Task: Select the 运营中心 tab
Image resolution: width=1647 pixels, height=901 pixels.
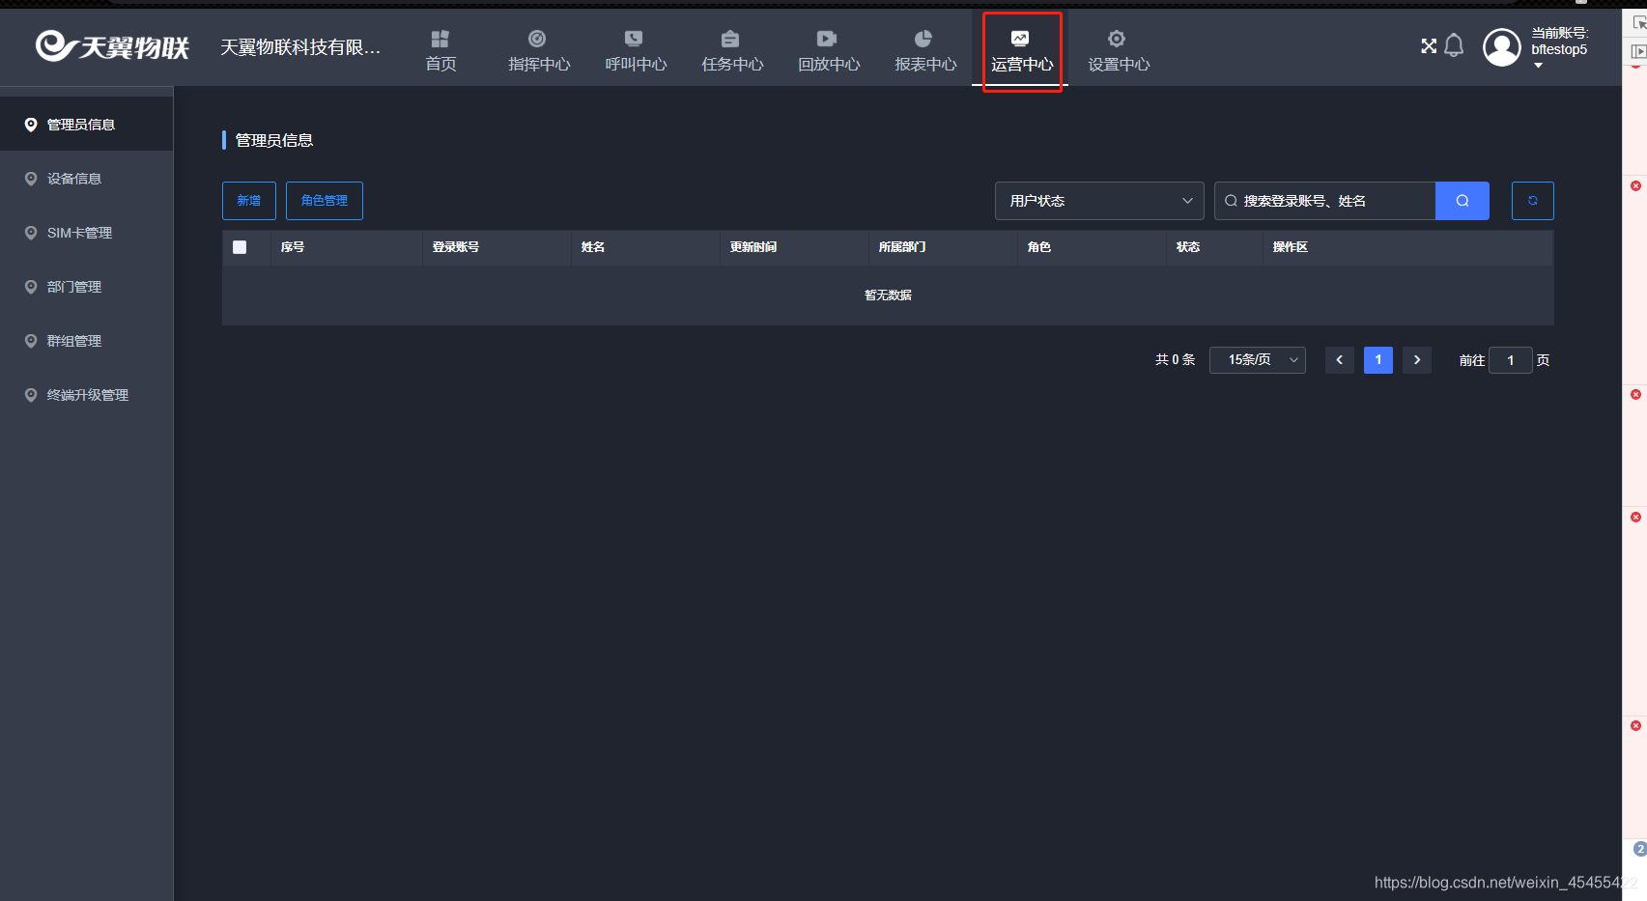Action: [1021, 50]
